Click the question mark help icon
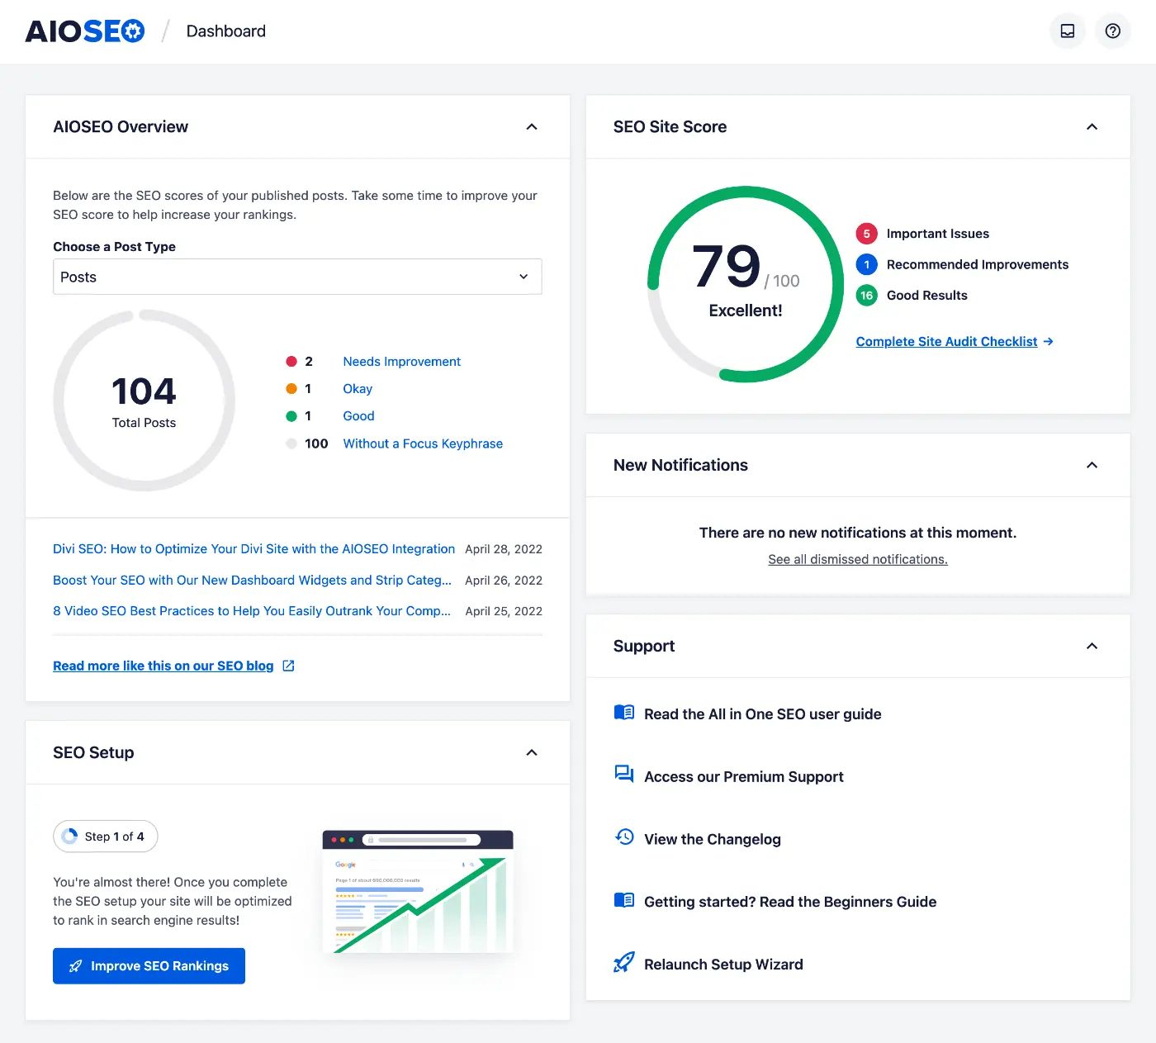This screenshot has height=1043, width=1156. click(x=1112, y=31)
